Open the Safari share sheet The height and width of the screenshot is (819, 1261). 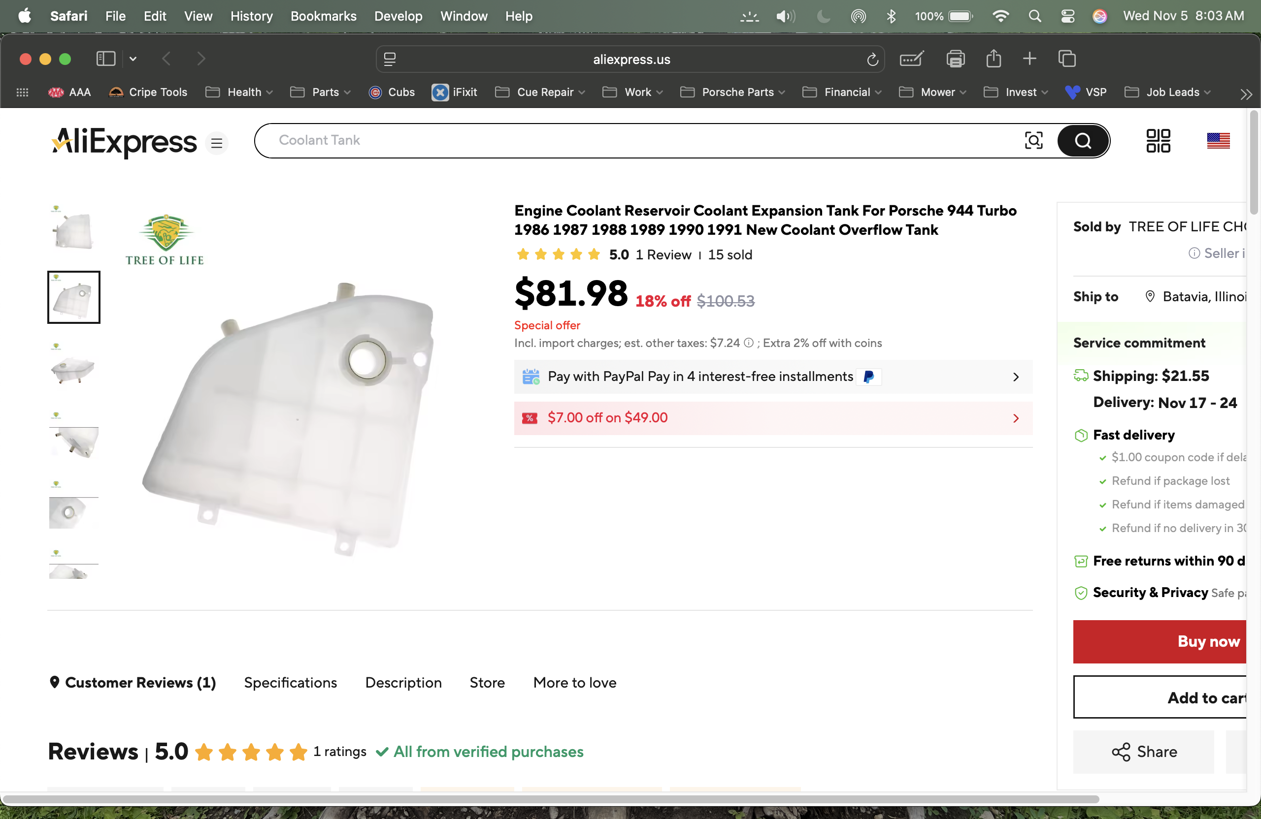pos(994,58)
